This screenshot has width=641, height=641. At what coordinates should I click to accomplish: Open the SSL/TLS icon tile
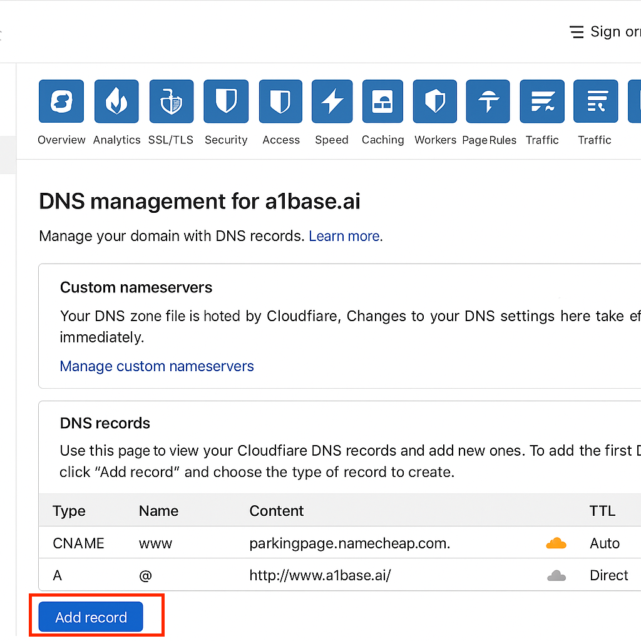click(172, 101)
